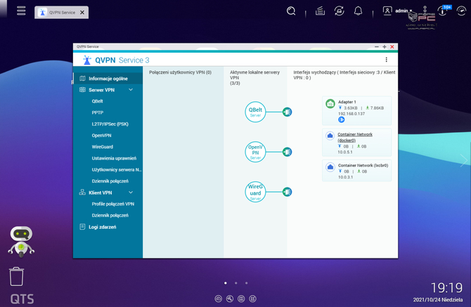Open the vertical dots more menu in the top bar
Screen dimensions: 471x307
pos(425,11)
